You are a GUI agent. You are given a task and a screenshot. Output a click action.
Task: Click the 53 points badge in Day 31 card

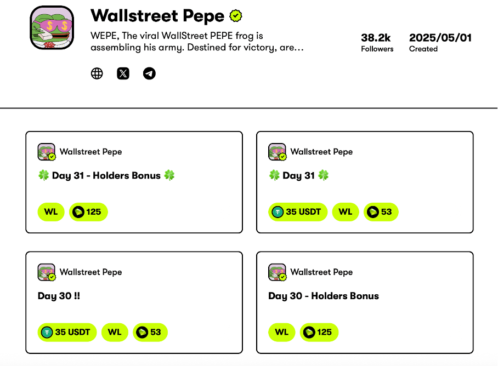tap(381, 212)
